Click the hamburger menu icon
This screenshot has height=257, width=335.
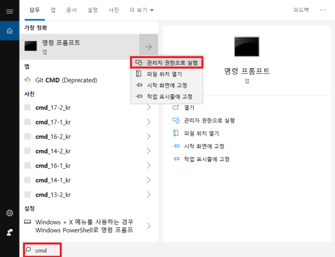click(9, 11)
